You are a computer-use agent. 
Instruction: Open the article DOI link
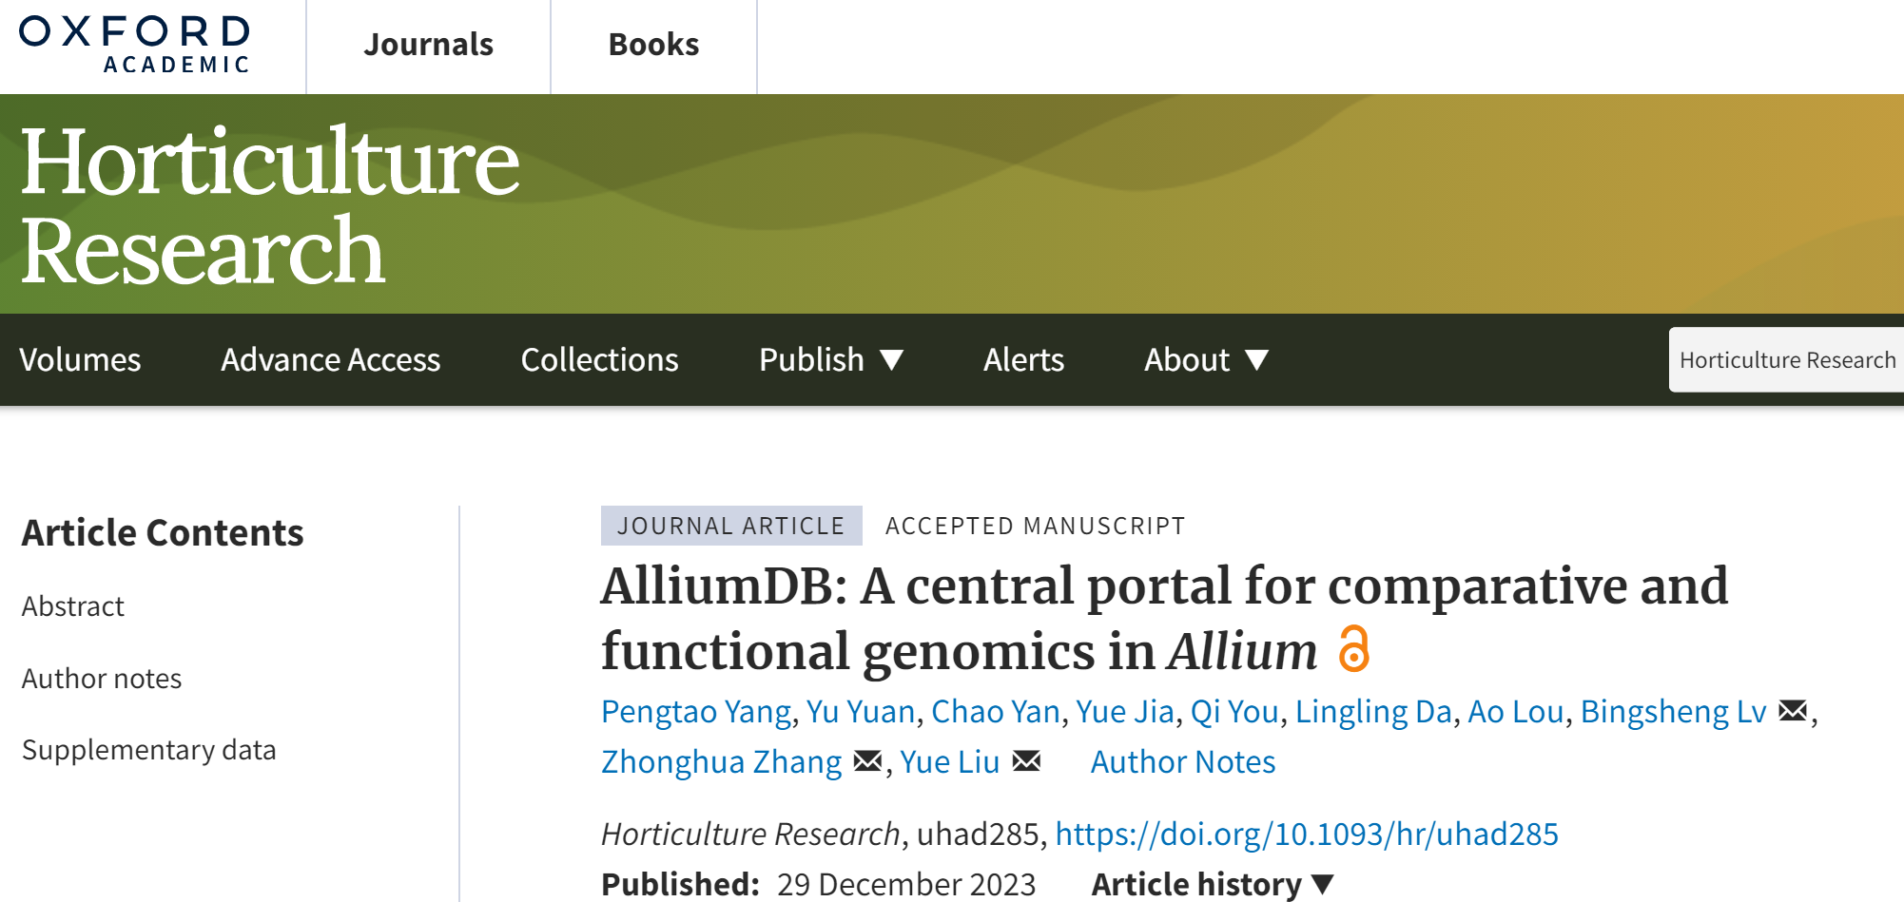[x=1306, y=834]
